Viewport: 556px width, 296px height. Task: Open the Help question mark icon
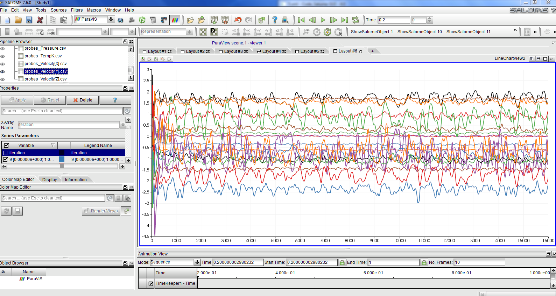(x=275, y=20)
